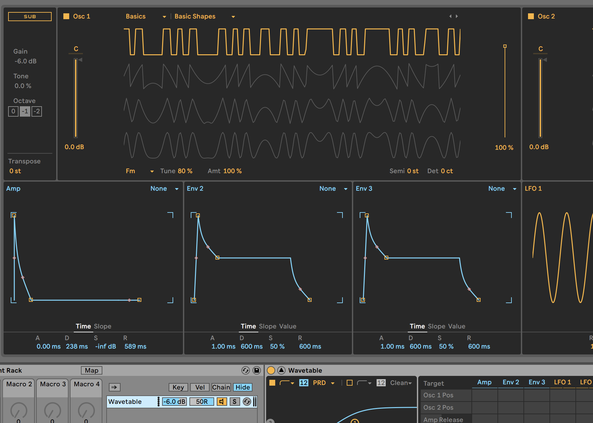Click the Wavetable device activator button
The image size is (593, 423).
[271, 370]
